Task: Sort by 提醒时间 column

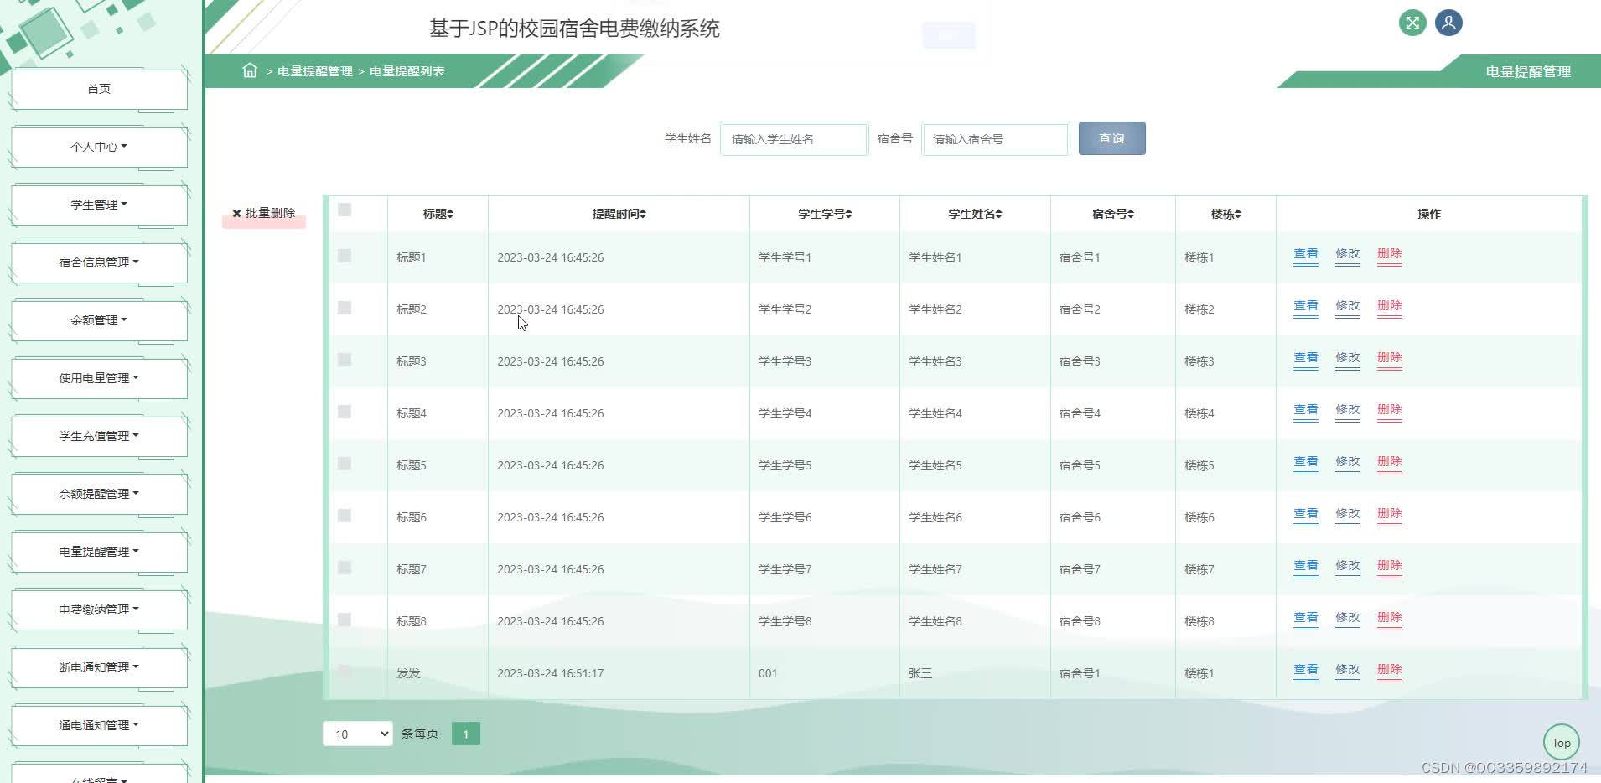Action: pos(619,214)
